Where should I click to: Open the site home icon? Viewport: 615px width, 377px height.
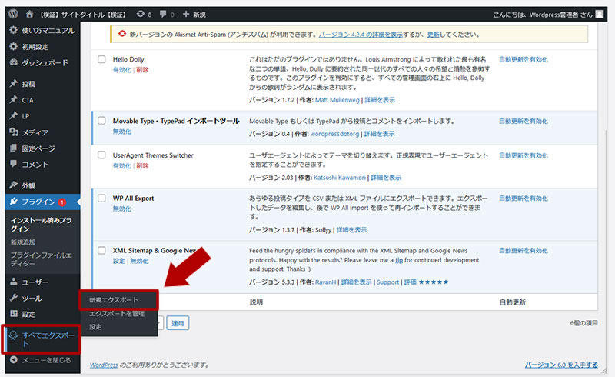(29, 14)
